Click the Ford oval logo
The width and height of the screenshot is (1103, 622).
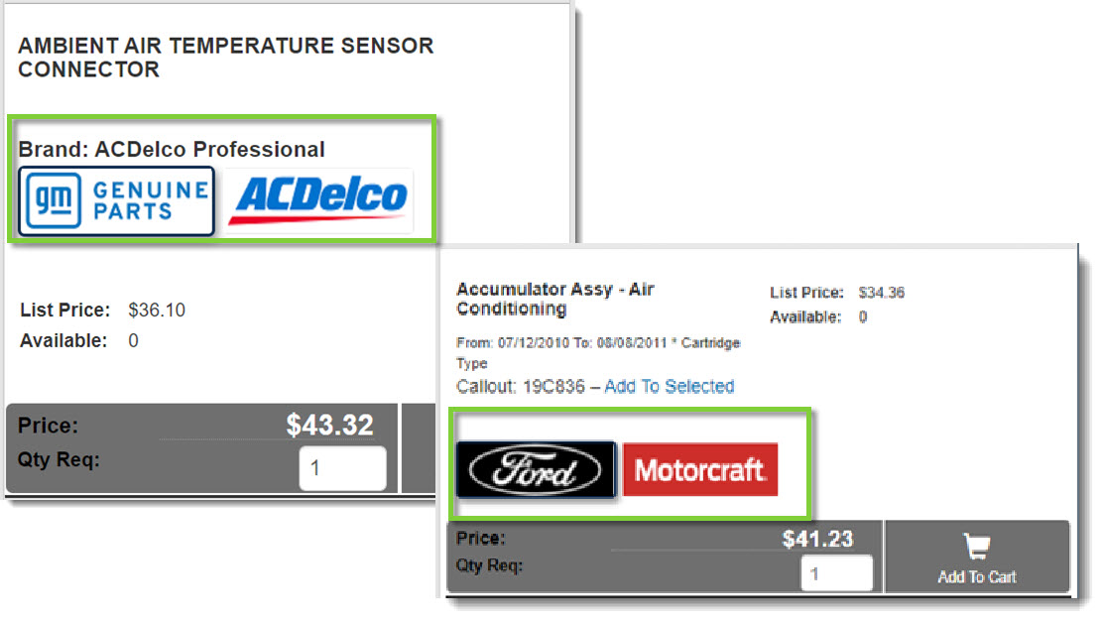pyautogui.click(x=536, y=469)
